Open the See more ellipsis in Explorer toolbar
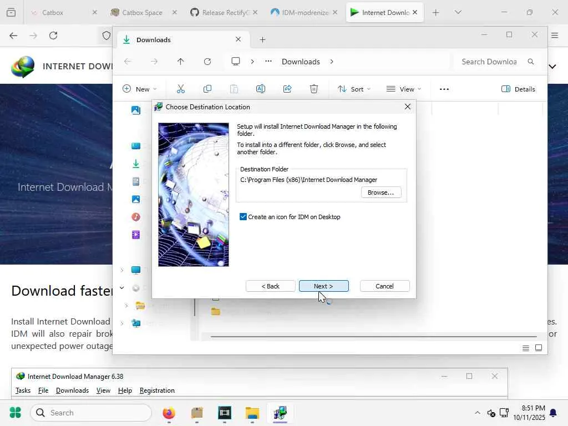This screenshot has width=568, height=426. tap(444, 89)
